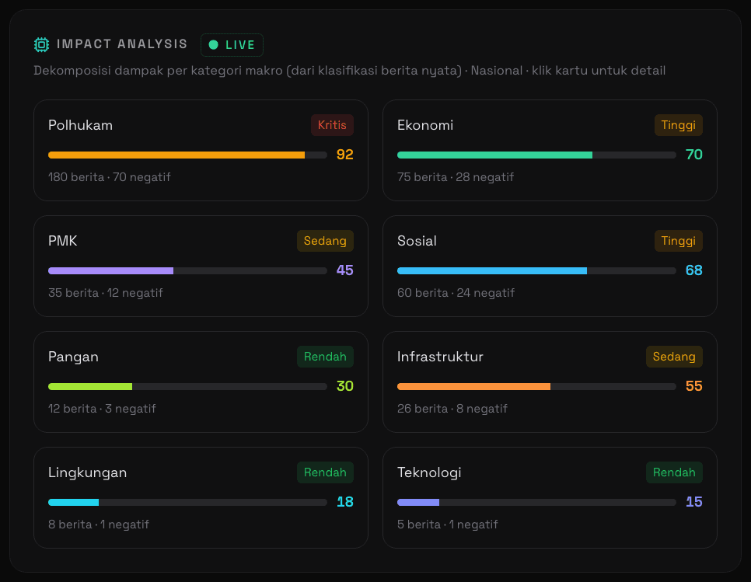Click the "60 berita · 24 negatif" text
751x582 pixels.
[456, 293]
